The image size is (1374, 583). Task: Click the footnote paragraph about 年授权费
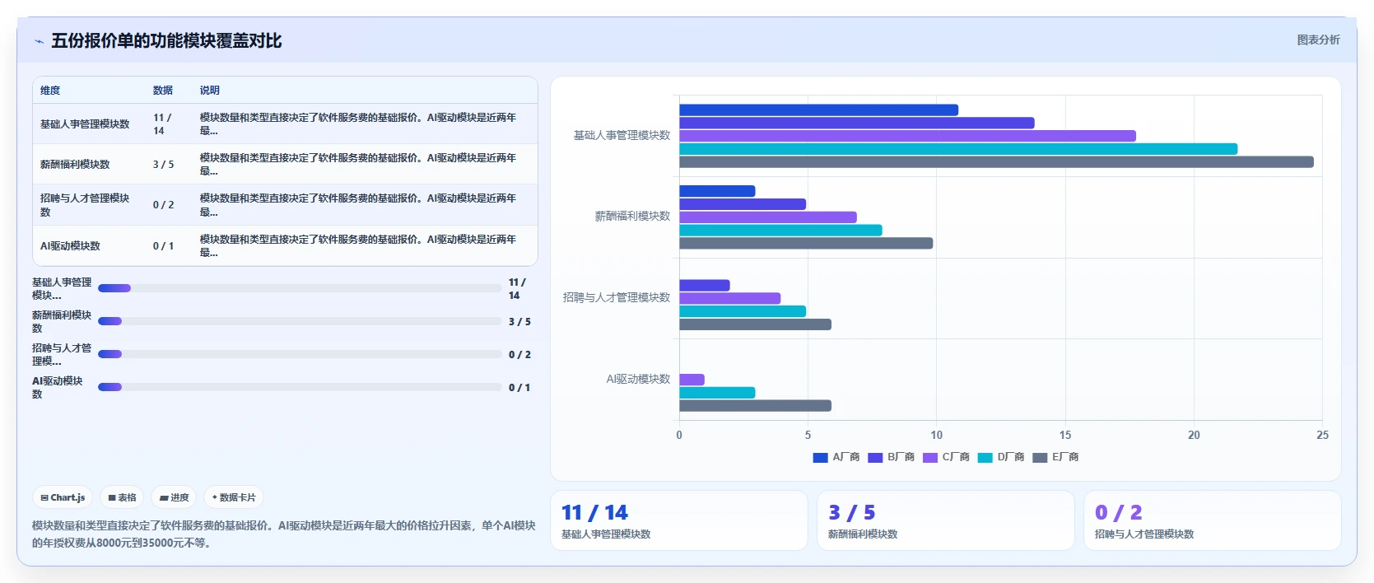tap(284, 534)
